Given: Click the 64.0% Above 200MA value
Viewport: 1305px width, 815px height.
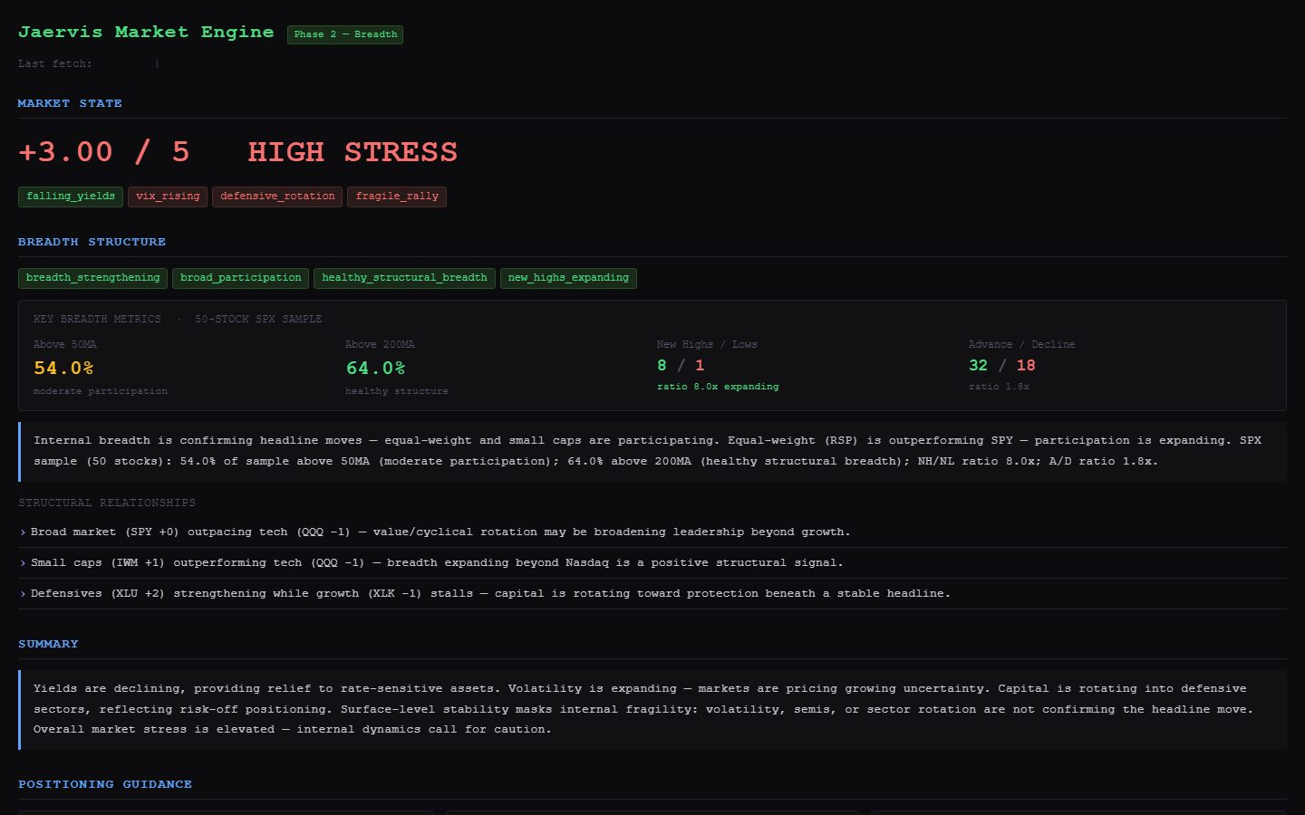Looking at the screenshot, I should pos(375,369).
